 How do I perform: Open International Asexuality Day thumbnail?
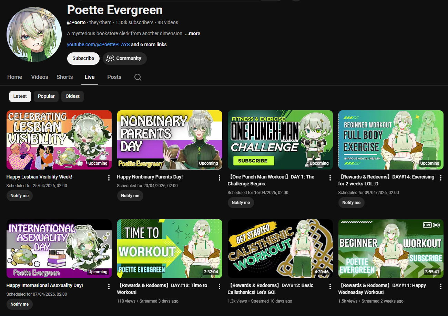59,248
